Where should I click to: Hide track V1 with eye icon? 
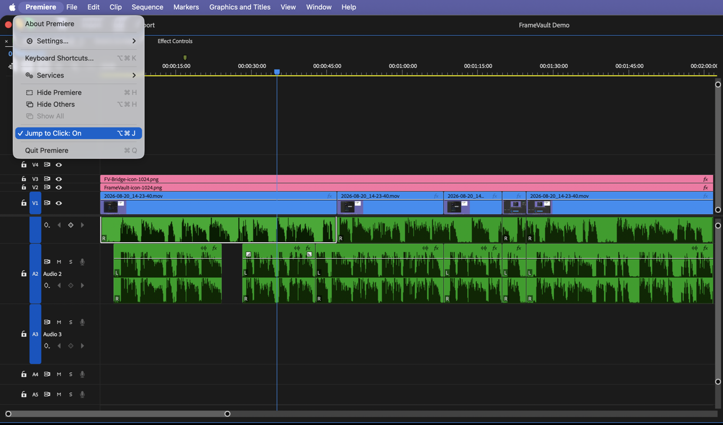58,203
